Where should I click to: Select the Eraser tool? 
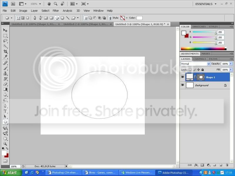5,84
